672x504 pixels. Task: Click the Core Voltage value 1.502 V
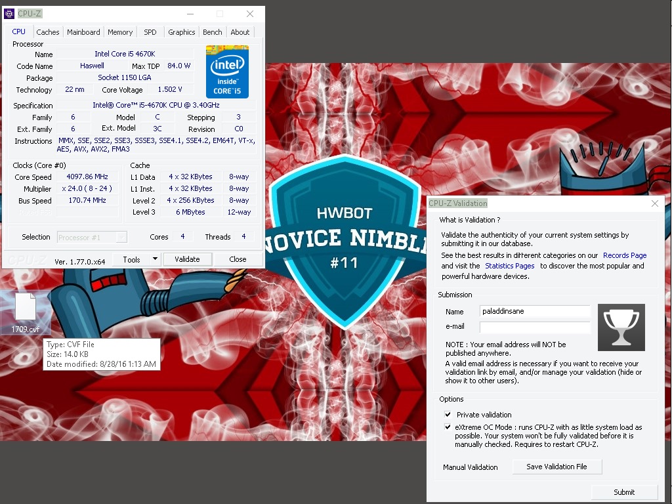[170, 89]
